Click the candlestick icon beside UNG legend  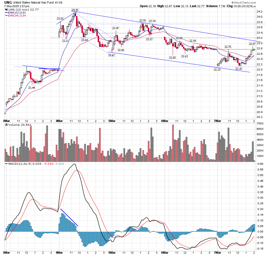tap(6, 9)
